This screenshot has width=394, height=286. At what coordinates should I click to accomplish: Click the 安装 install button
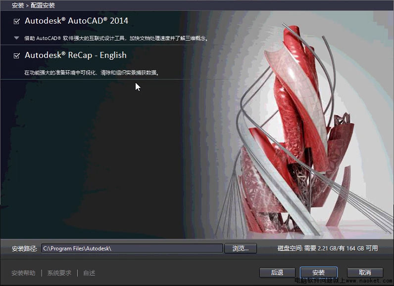click(319, 273)
